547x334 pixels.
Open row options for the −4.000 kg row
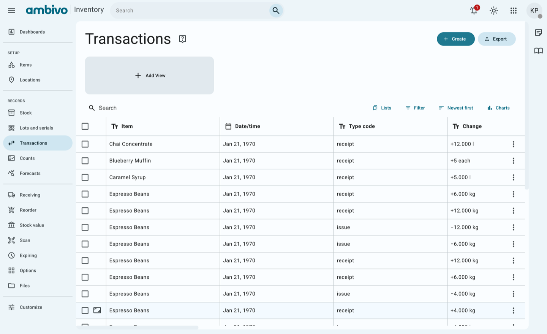point(513,294)
